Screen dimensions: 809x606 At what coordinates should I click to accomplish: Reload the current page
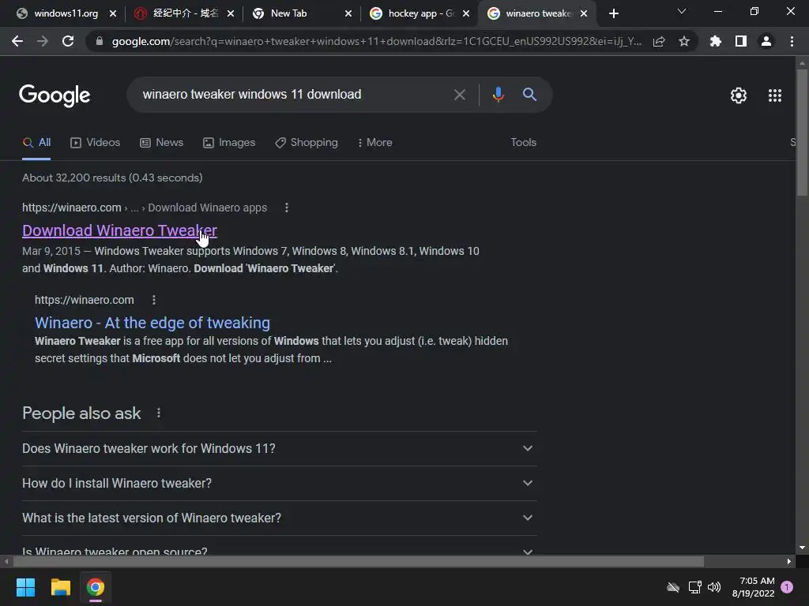pos(68,41)
